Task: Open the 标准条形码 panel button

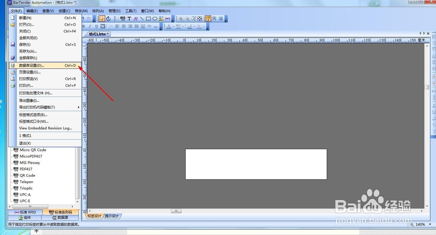Action: coord(61,212)
